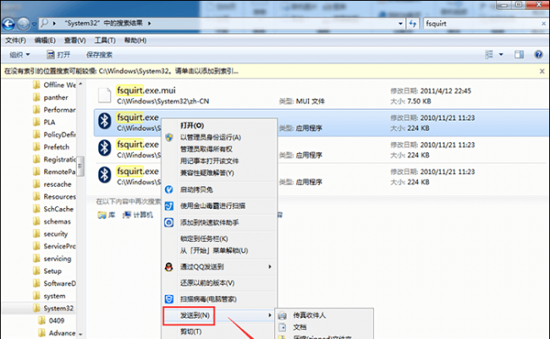Choose 从「开始」菜单解锁(U)
550x339 pixels.
(219, 250)
